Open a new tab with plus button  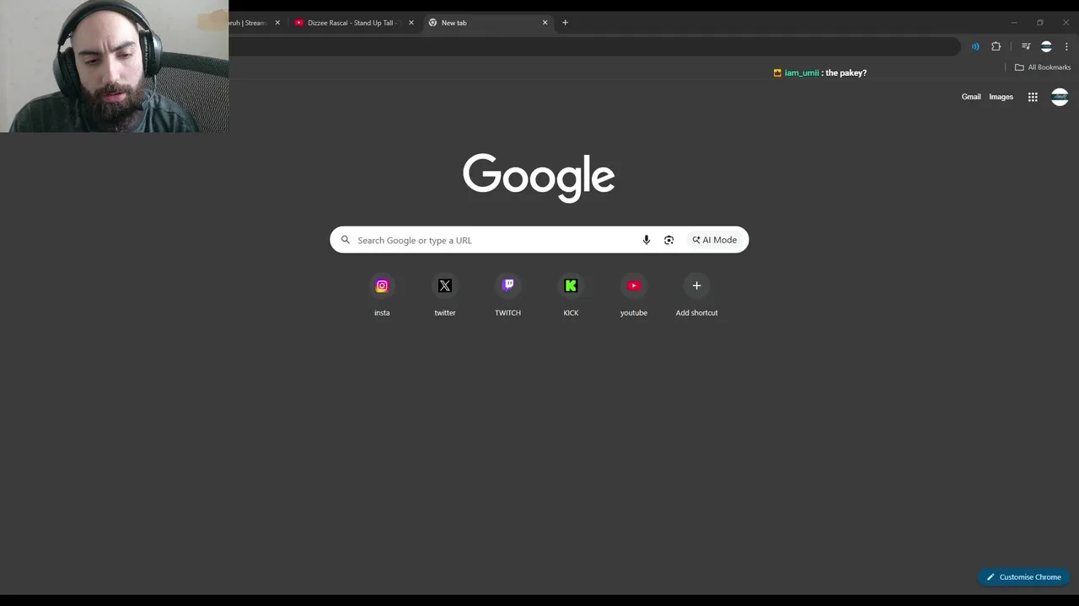[x=565, y=23]
